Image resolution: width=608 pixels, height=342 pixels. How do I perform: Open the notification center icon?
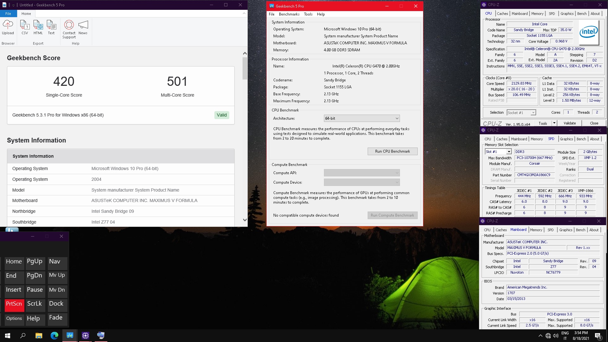598,336
